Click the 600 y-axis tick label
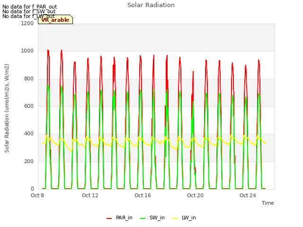The width and height of the screenshot is (303, 227). pos(29,106)
